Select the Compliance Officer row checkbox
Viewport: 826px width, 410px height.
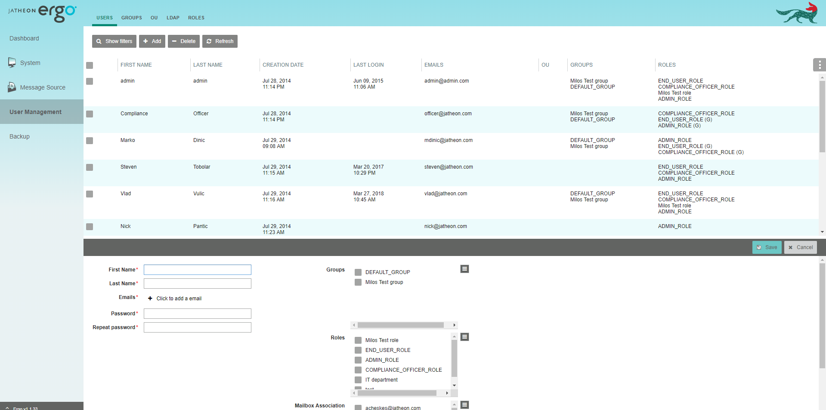[x=90, y=114]
